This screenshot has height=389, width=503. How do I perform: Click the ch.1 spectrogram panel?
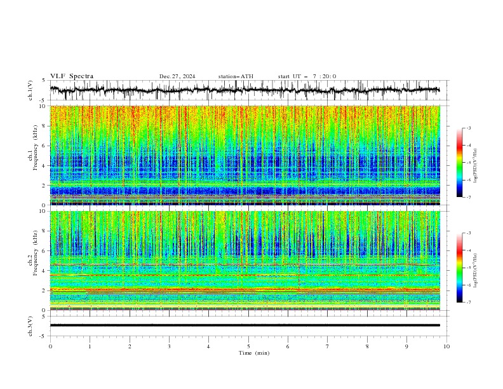245,155
